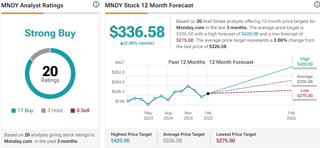
Task: Click the Strong Buy consensus label
Action: point(50,33)
